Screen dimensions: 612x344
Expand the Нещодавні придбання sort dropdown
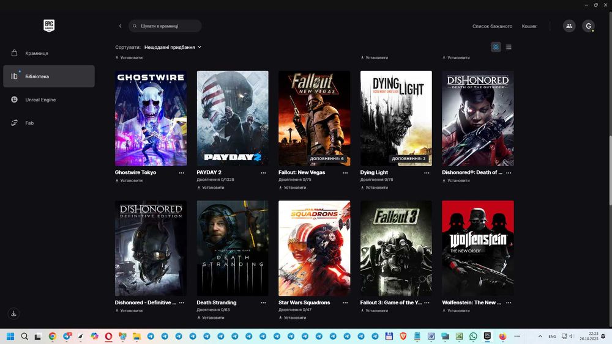pos(173,47)
